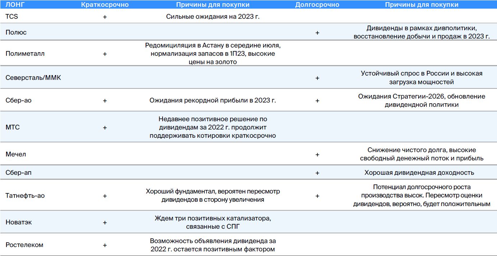Click 'Недавнее позитивное решение по дивидендам' text

(213, 127)
